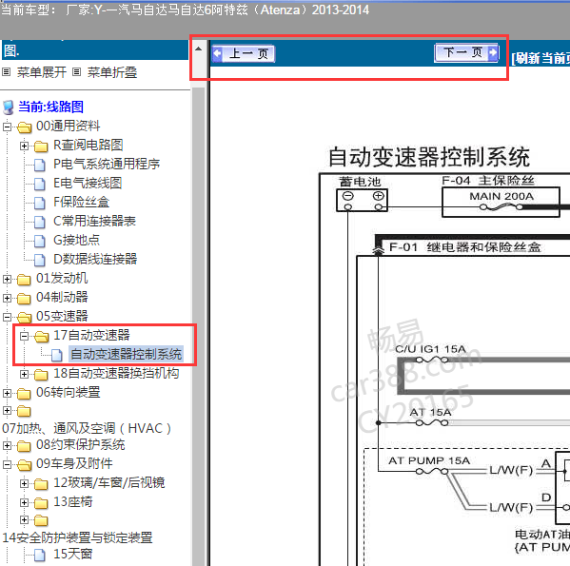Click the 12玻璃/车窗/后视镜 folder icon
This screenshot has width=570, height=566.
[41, 484]
